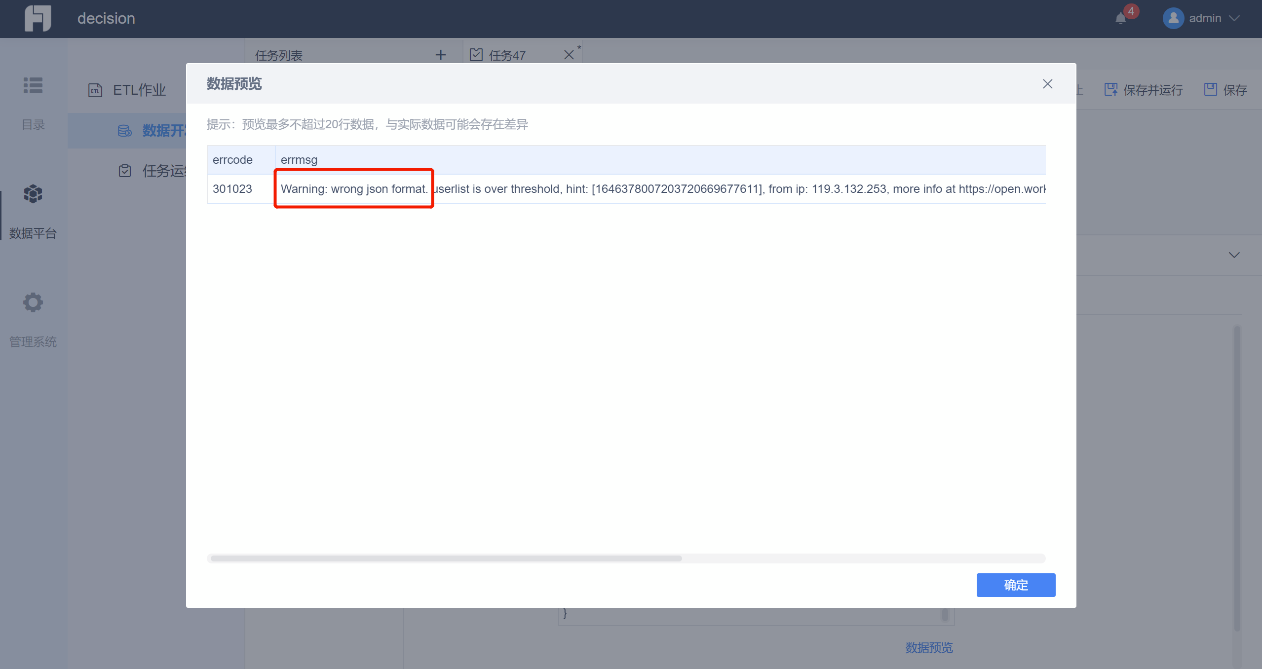Click the FineReport logo icon
Screen dimensions: 1262x669
coord(38,18)
